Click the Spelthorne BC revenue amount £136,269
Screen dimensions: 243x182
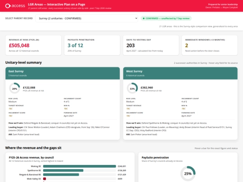122,170
